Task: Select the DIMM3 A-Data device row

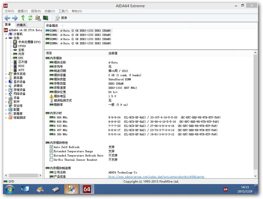Action: [x=78, y=39]
